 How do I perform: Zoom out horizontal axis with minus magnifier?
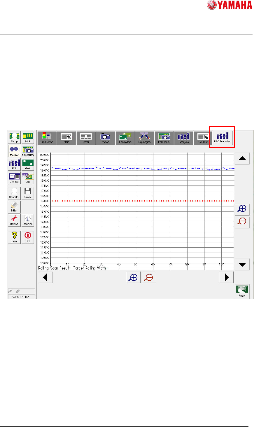(x=149, y=277)
